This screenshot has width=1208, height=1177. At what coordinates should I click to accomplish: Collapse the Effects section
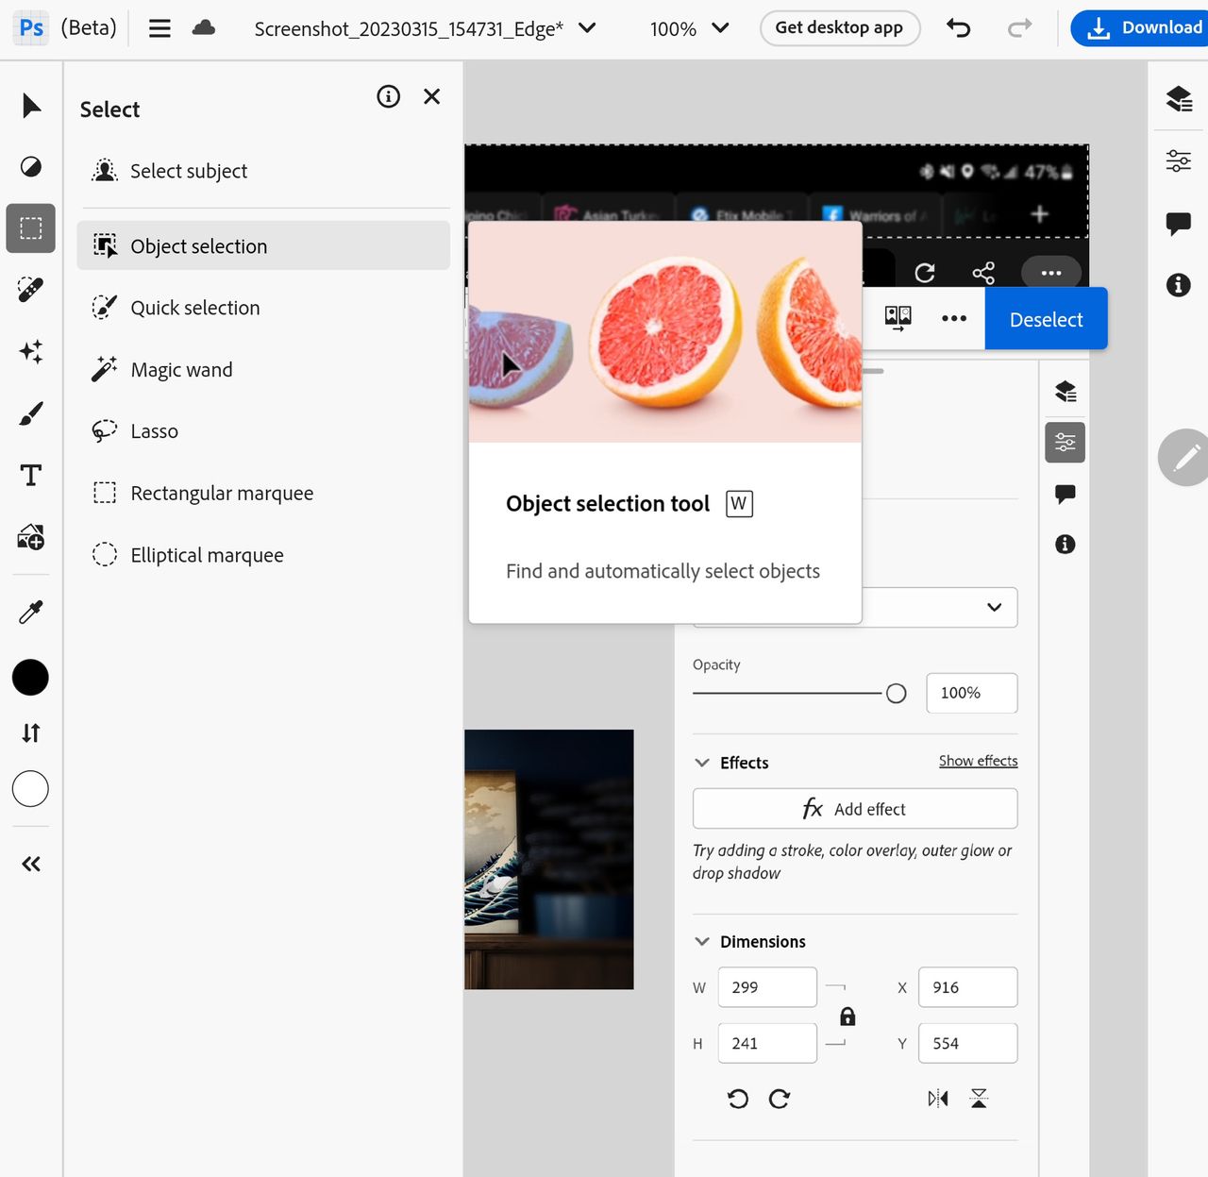tap(702, 763)
